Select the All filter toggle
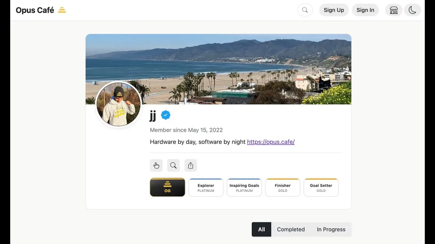This screenshot has height=244, width=435. pos(261,229)
